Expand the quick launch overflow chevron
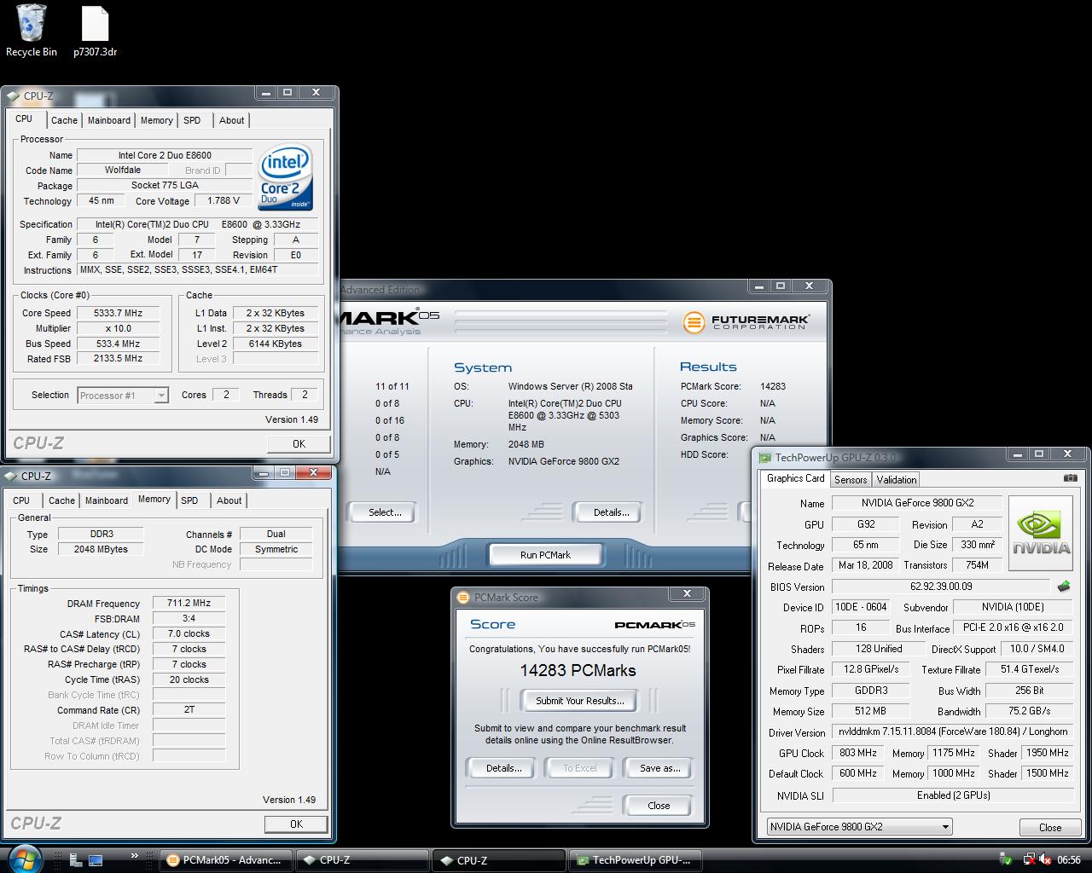 click(134, 856)
